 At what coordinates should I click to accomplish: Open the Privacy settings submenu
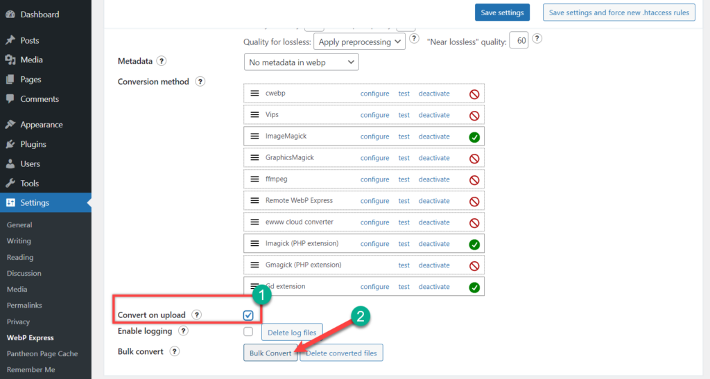click(18, 321)
